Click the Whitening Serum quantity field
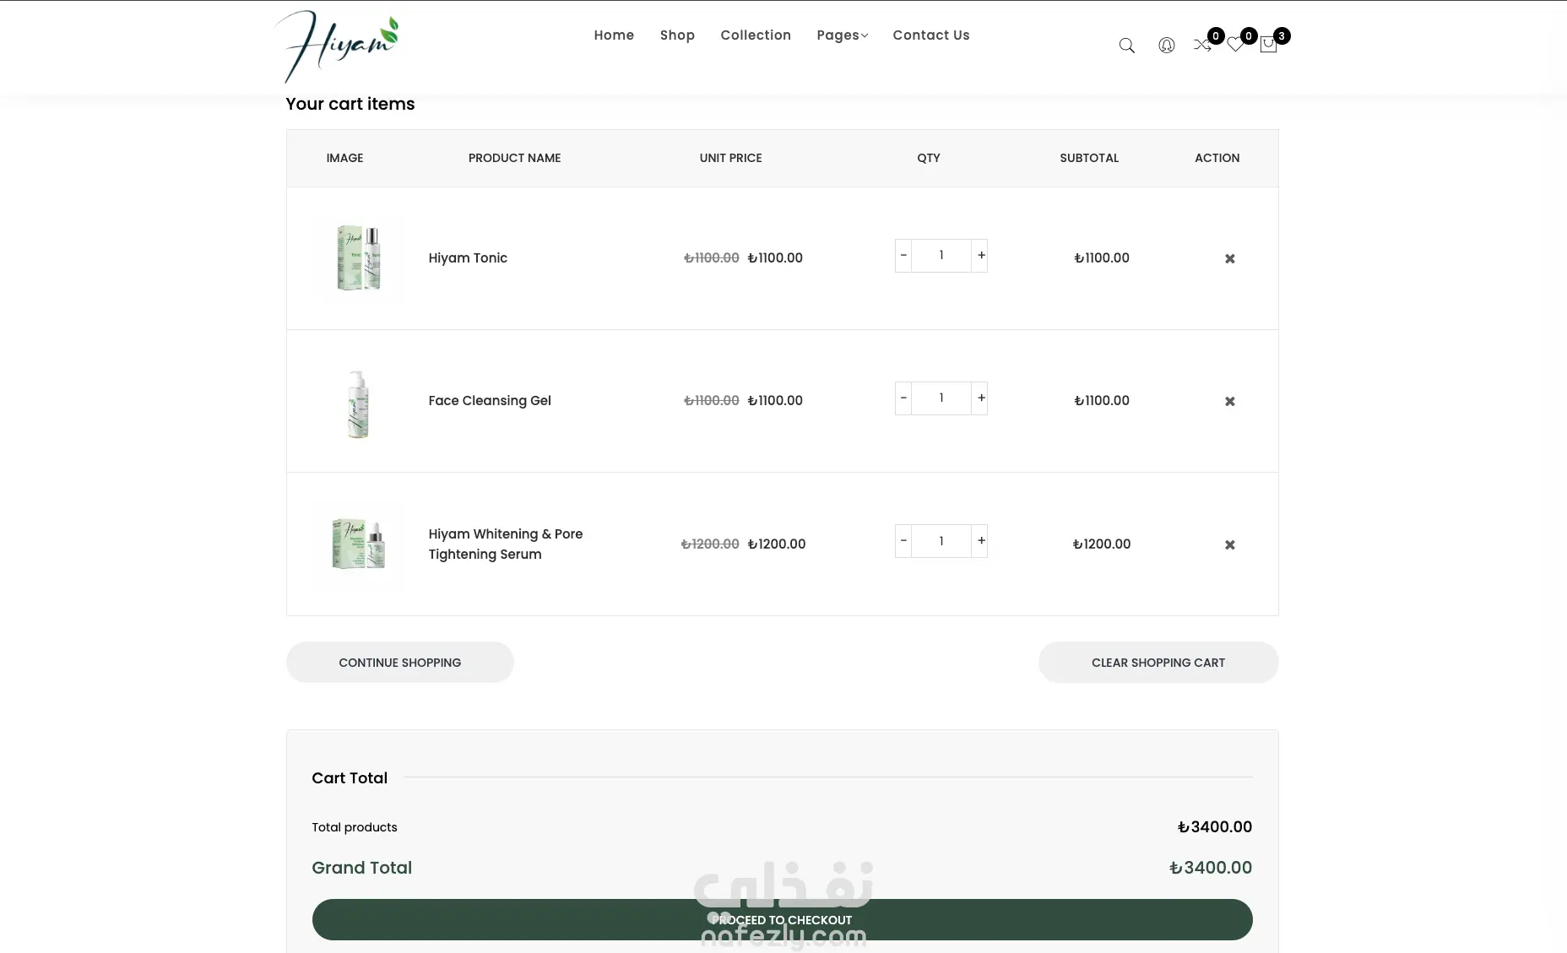The image size is (1567, 953). click(x=941, y=540)
